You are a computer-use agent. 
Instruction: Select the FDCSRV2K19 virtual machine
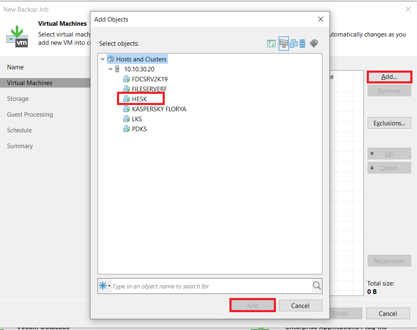149,79
